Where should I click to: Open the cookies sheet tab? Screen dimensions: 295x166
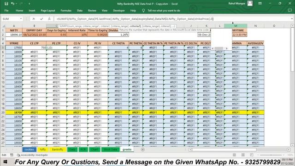click(29, 149)
